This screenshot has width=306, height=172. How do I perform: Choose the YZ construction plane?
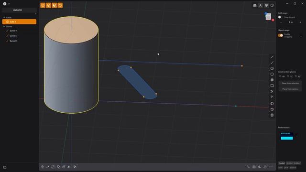click(290, 76)
